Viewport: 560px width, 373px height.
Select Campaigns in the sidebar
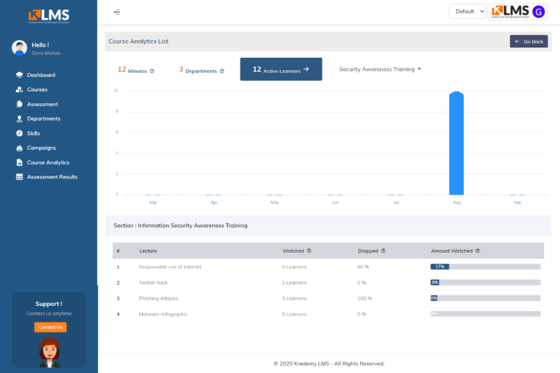(42, 147)
